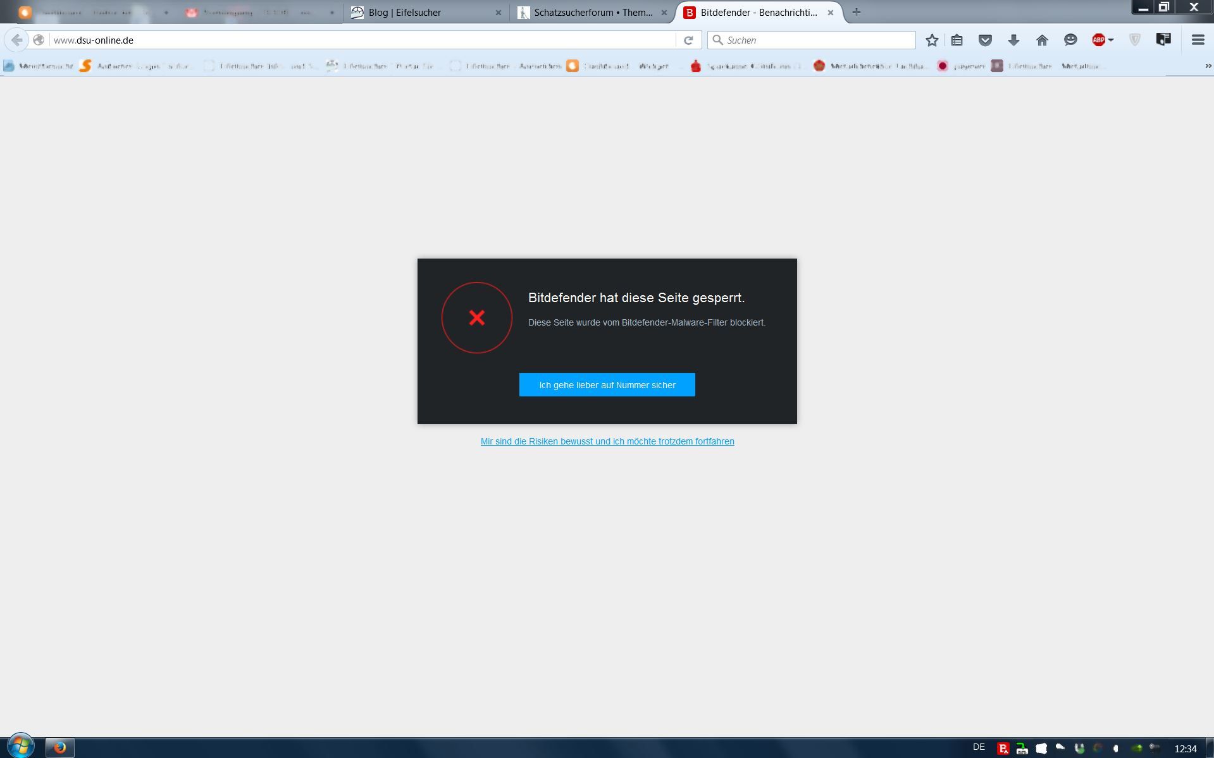Open the downloads arrow icon
This screenshot has height=758, width=1214.
point(1013,40)
